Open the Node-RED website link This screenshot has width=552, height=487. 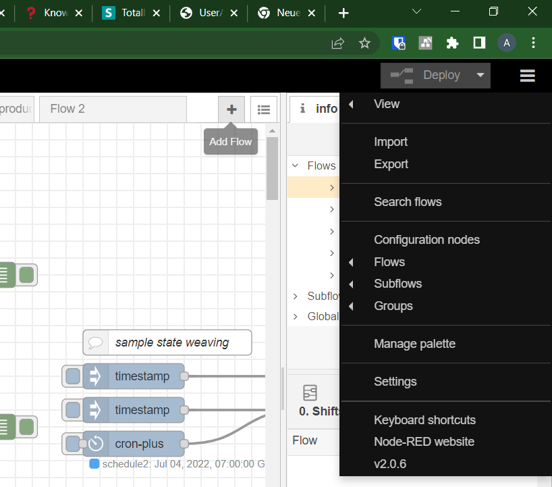click(424, 442)
